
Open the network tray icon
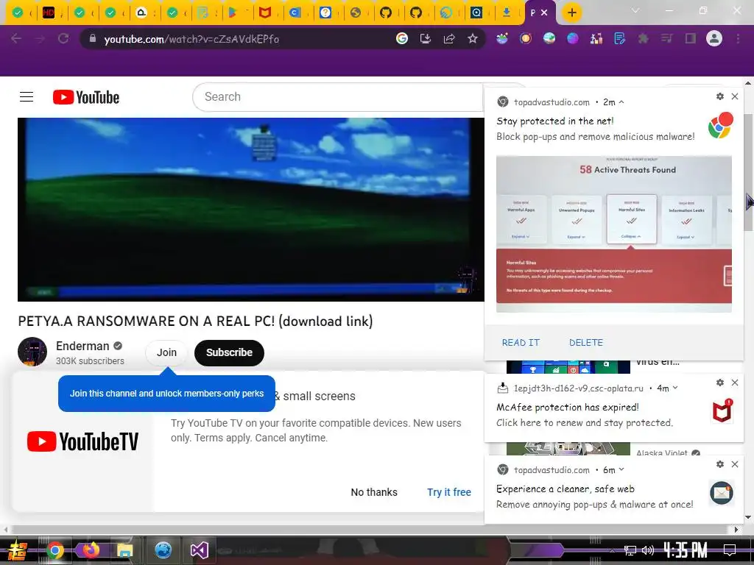pos(630,550)
